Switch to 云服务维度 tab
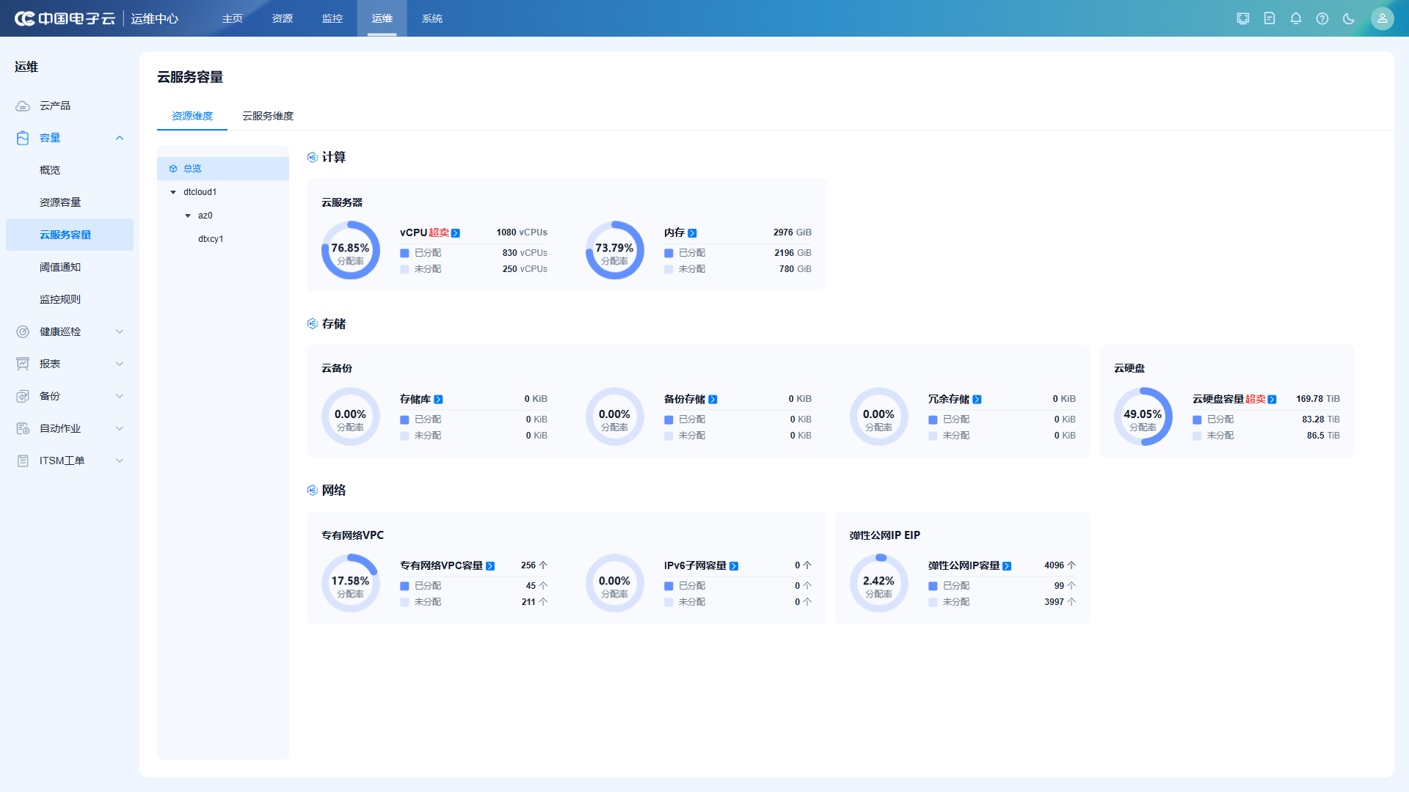 click(268, 116)
